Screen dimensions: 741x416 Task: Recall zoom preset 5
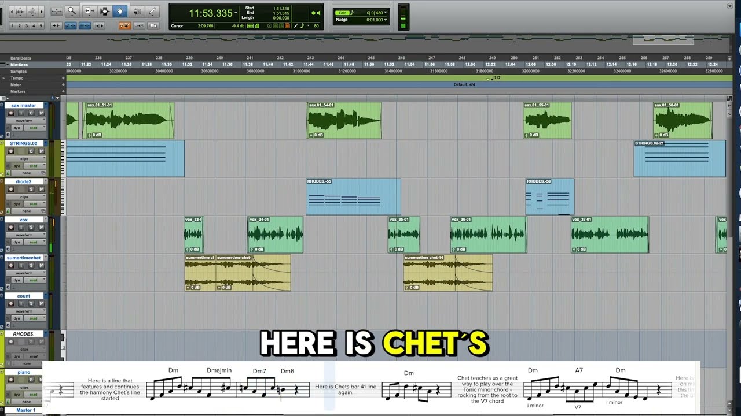(41, 25)
